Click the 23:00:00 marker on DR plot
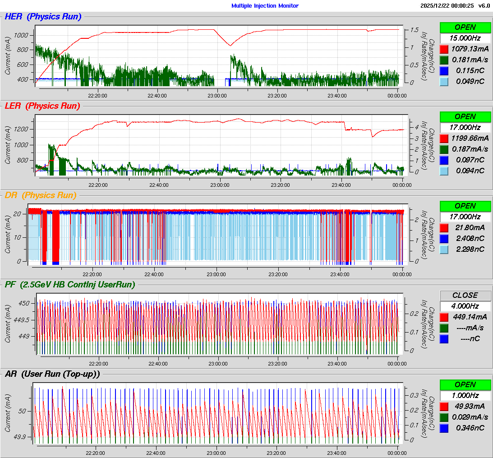The height and width of the screenshot is (458, 493). pyautogui.click(x=217, y=274)
